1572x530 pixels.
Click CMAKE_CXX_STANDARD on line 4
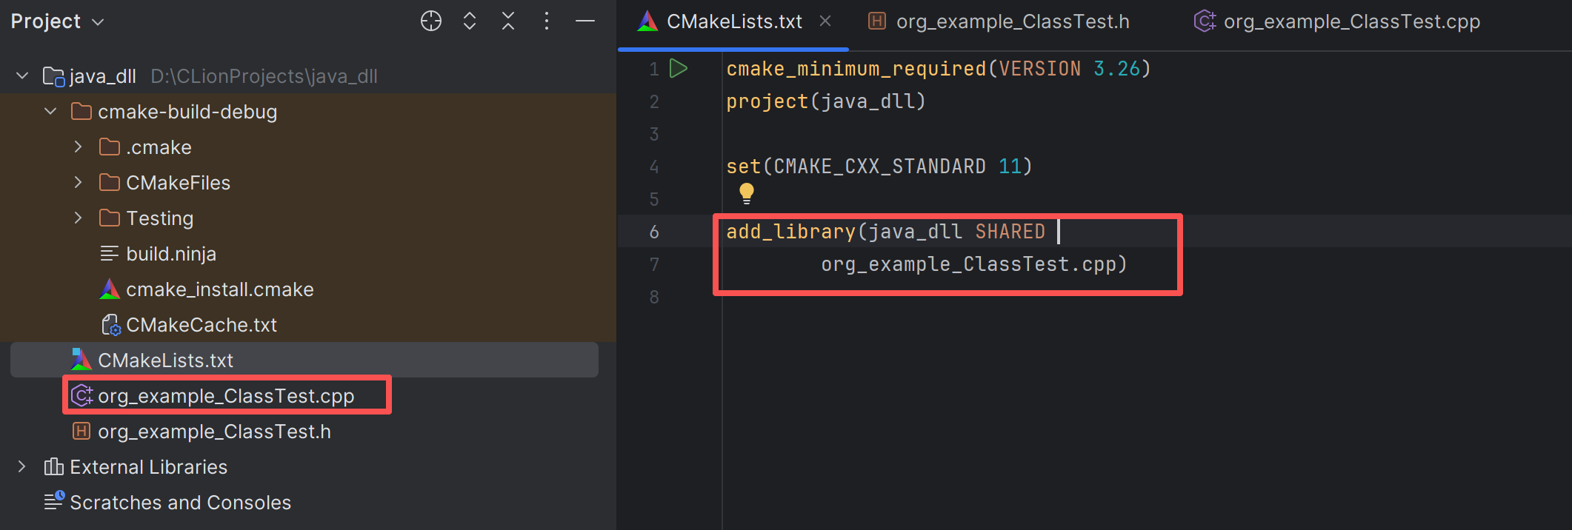[880, 167]
